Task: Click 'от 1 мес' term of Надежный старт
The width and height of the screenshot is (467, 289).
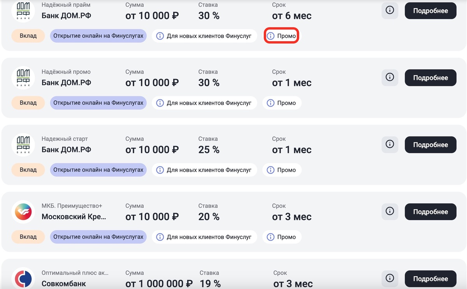Action: pos(292,150)
